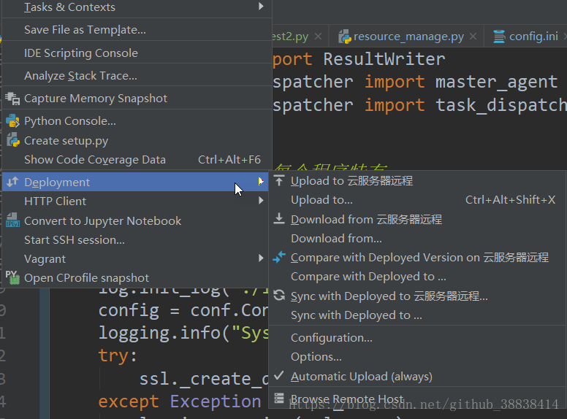567x419 pixels.
Task: Open HTTP Client menu item
Action: click(x=136, y=201)
